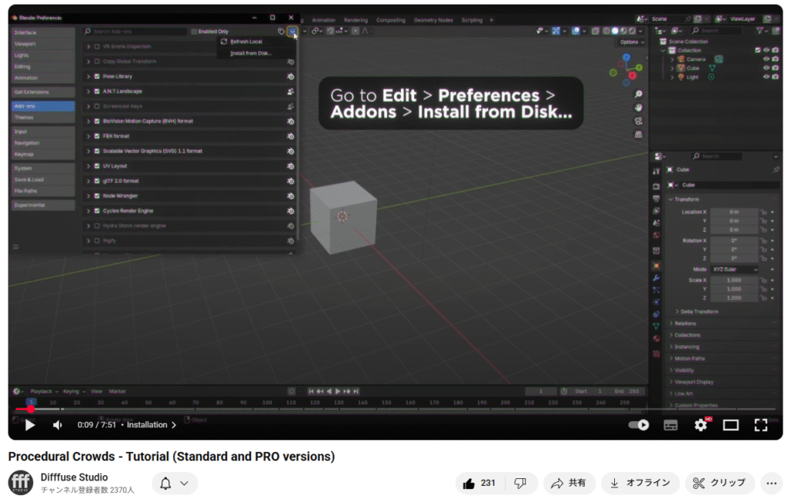Dislike the video with thumbs down

point(520,483)
